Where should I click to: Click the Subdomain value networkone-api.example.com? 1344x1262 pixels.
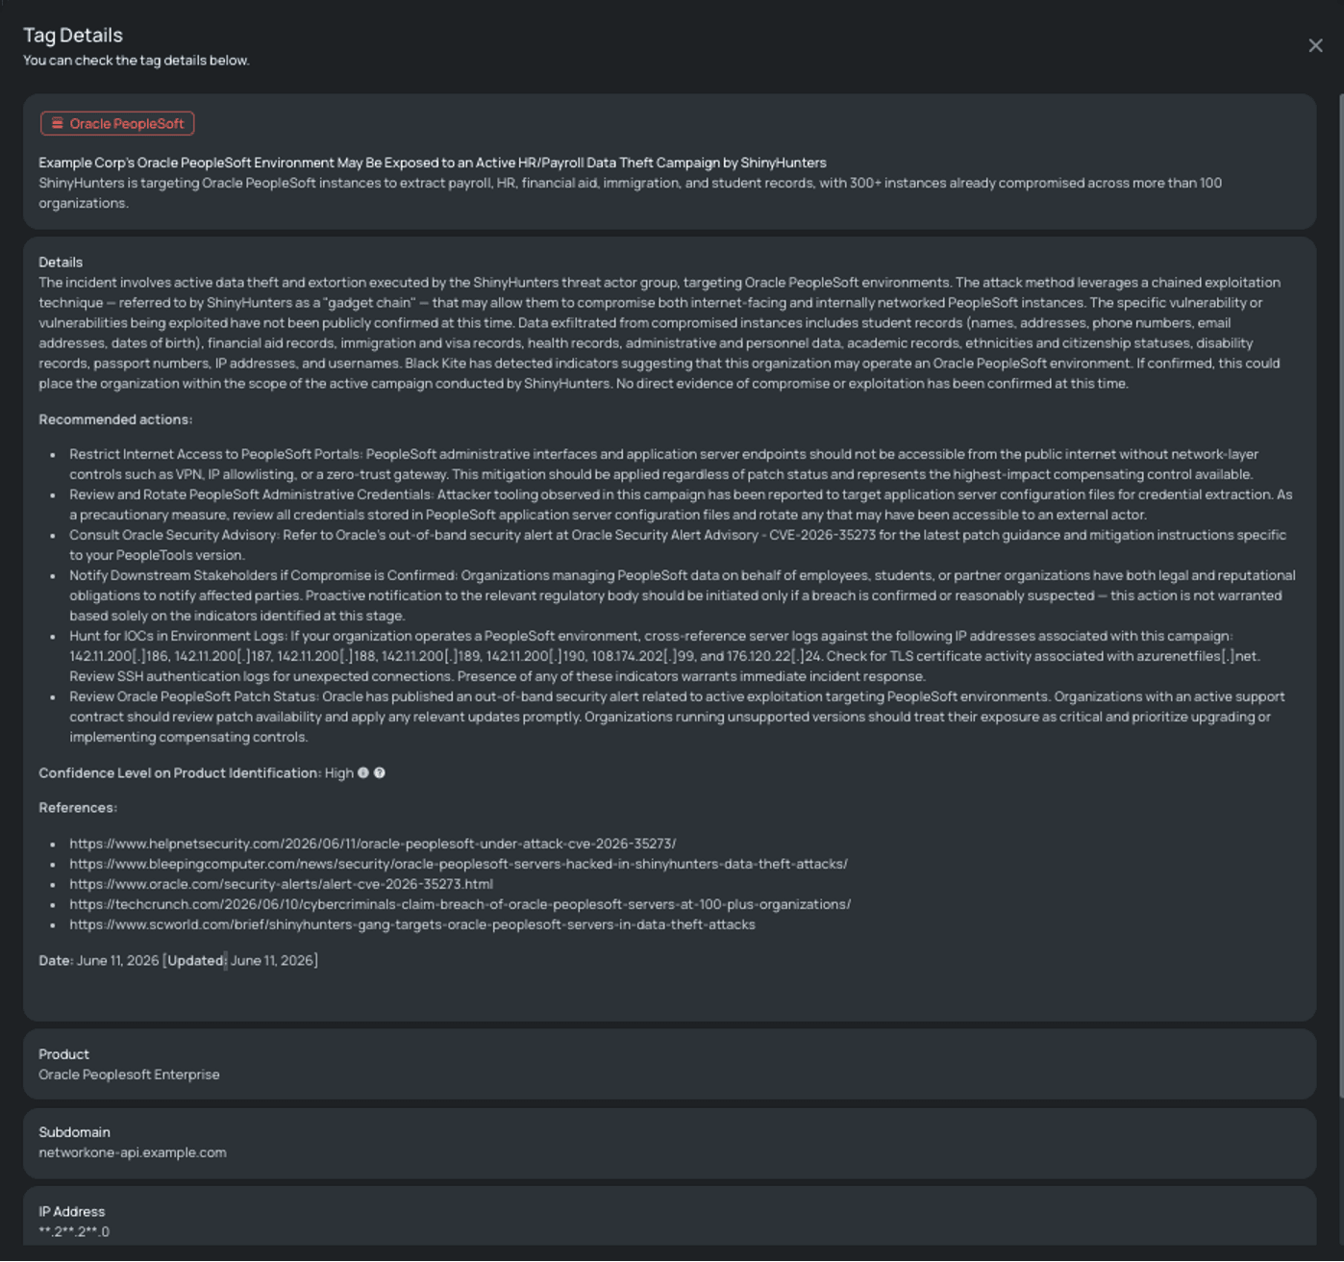(133, 1152)
